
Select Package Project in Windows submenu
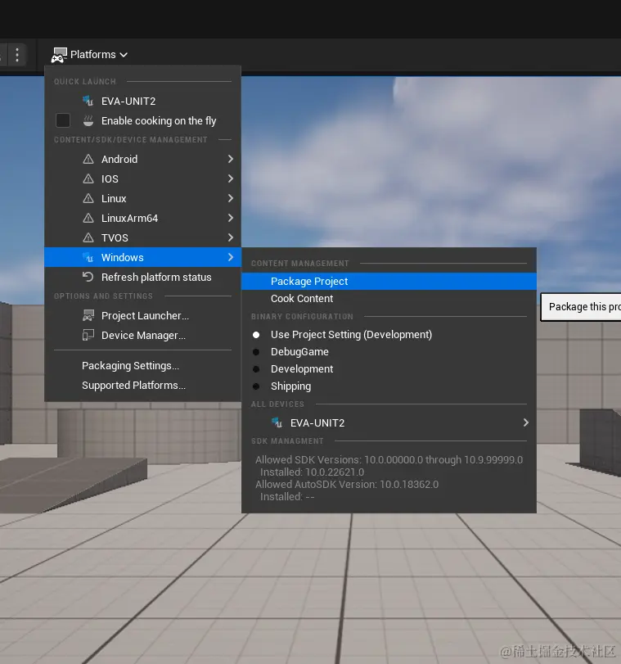point(389,282)
